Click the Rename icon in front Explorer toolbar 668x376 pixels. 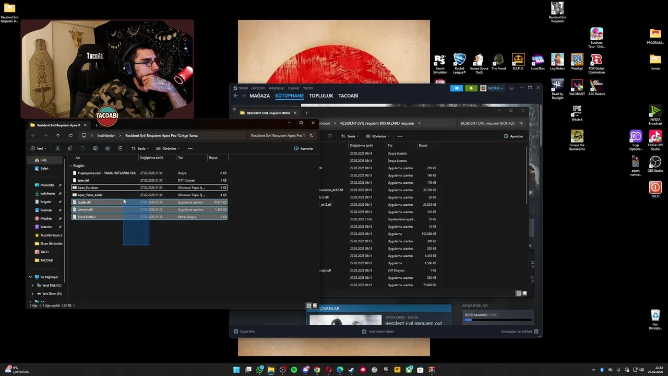click(95, 148)
